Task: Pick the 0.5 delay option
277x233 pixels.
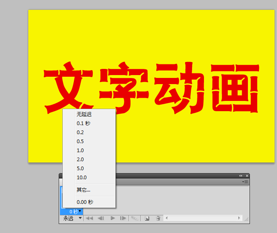Action: pos(89,142)
